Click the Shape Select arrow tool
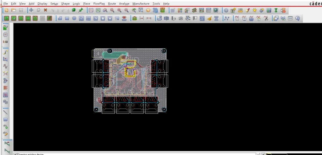Image resolution: width=322 pixels, height=155 pixels. click(x=81, y=18)
